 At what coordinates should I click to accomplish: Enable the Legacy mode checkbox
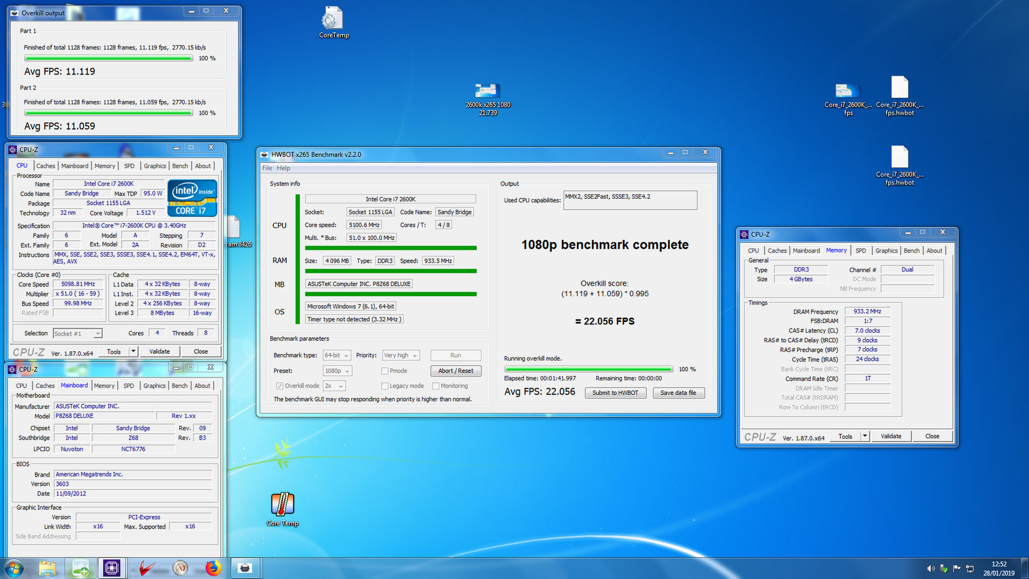(x=384, y=386)
